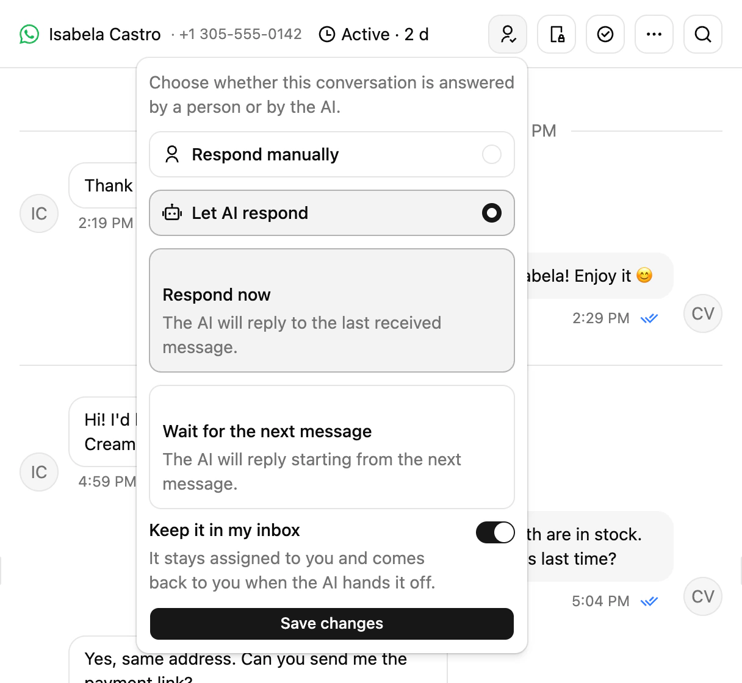Toggle the Keep it in my inbox switch
The image size is (742, 683).
point(495,532)
